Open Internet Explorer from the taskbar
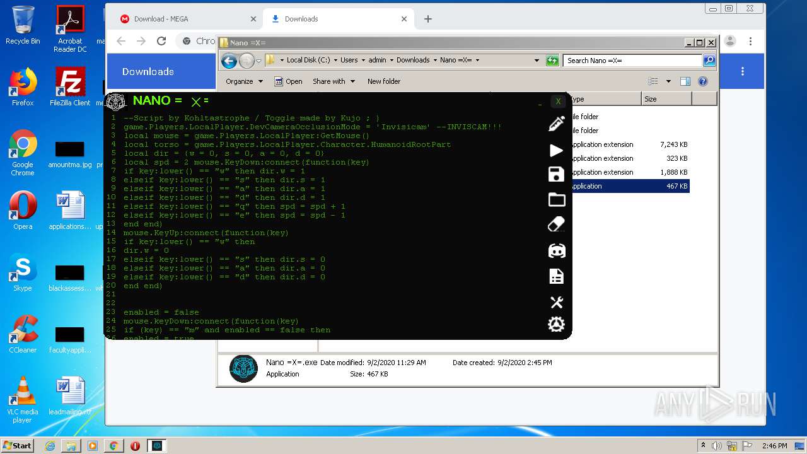Viewport: 807px width, 454px height. click(50, 446)
